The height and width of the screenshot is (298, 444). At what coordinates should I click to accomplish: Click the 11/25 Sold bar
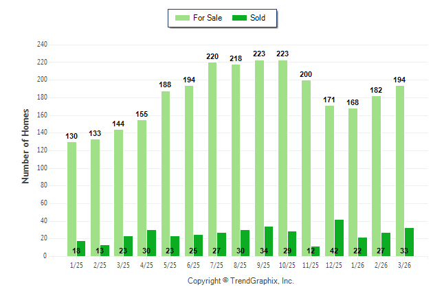pos(315,251)
